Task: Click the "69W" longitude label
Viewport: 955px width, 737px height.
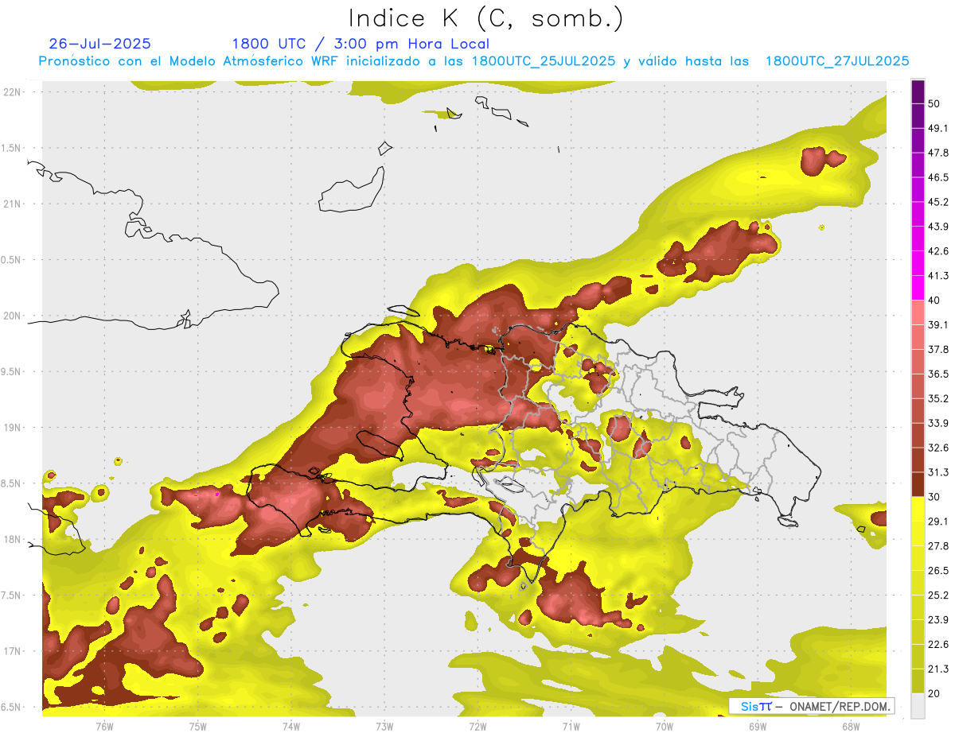Action: pyautogui.click(x=758, y=726)
